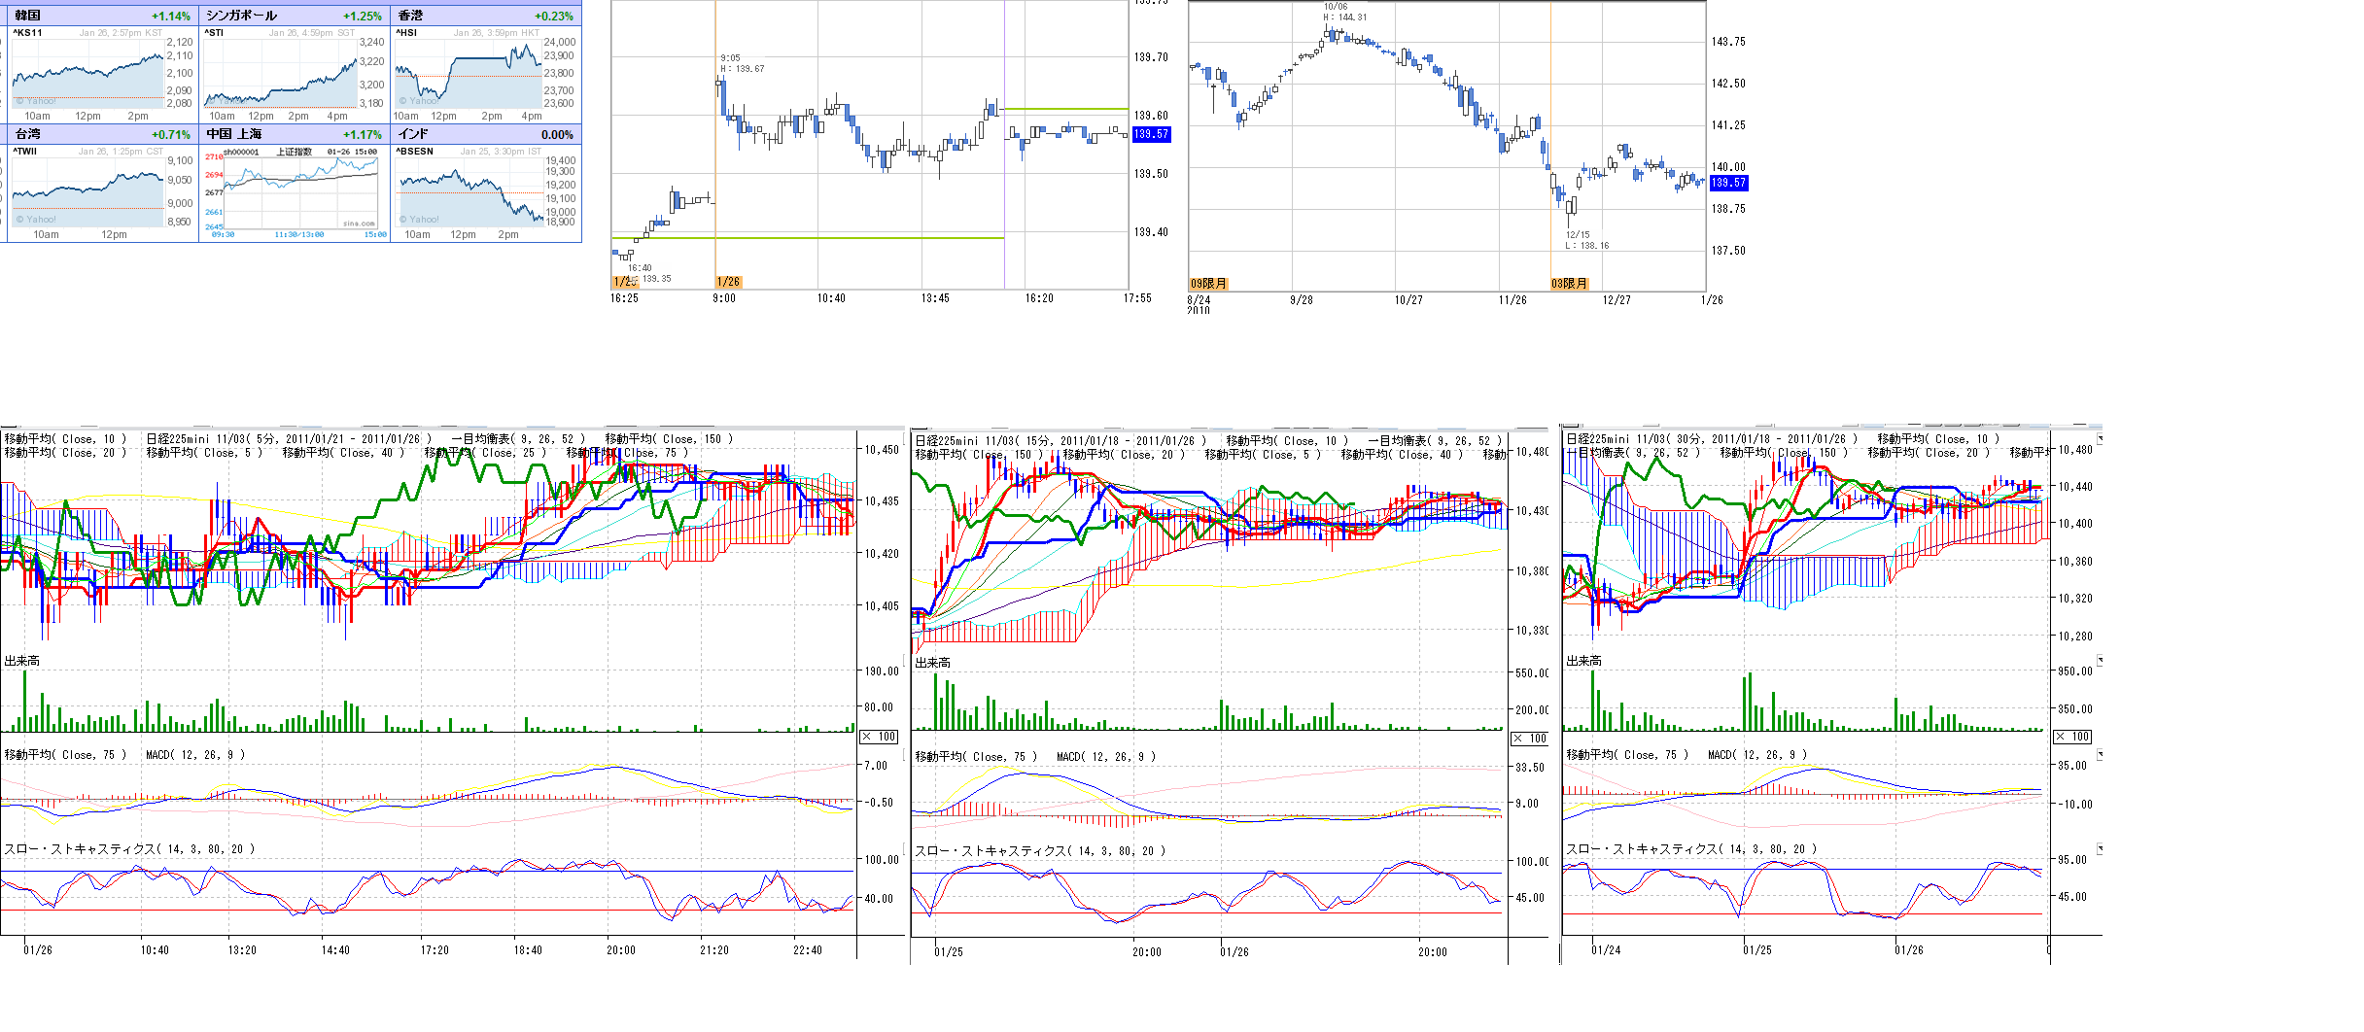2364x1032 pixels.
Task: Click the 中国 上海 market header
Action: click(234, 134)
